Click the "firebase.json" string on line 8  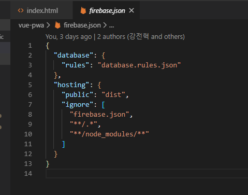pos(99,115)
